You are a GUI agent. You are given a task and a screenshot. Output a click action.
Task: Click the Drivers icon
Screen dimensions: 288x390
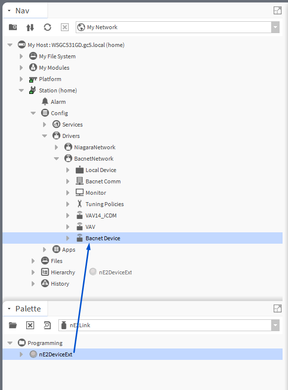pos(56,135)
